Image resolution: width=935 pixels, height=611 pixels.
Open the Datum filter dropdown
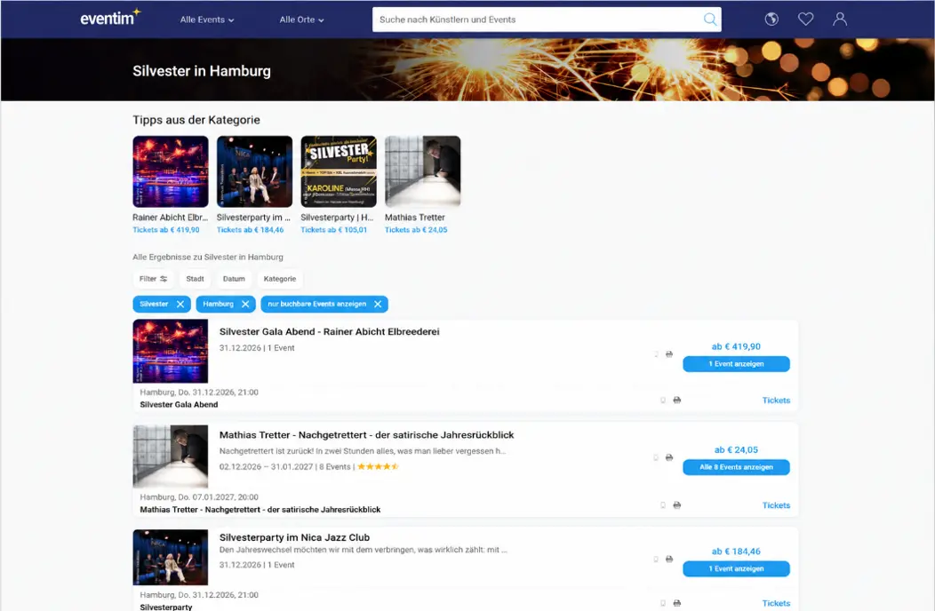[x=234, y=279]
